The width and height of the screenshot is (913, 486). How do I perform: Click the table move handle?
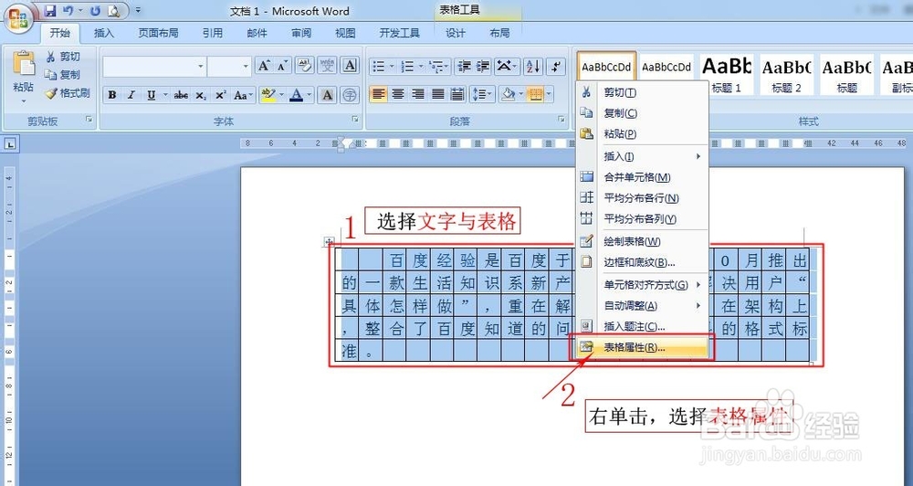329,241
